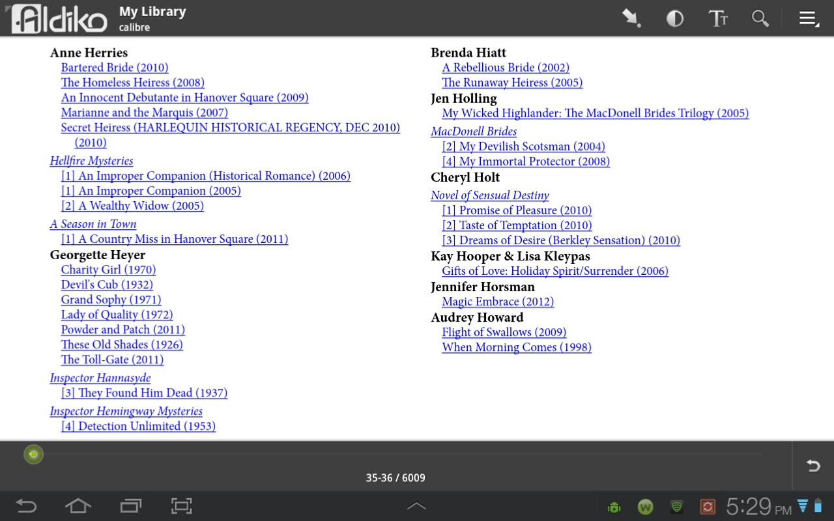Open Grand Sophy (1971)
Viewport: 834px width, 521px height.
click(x=111, y=300)
